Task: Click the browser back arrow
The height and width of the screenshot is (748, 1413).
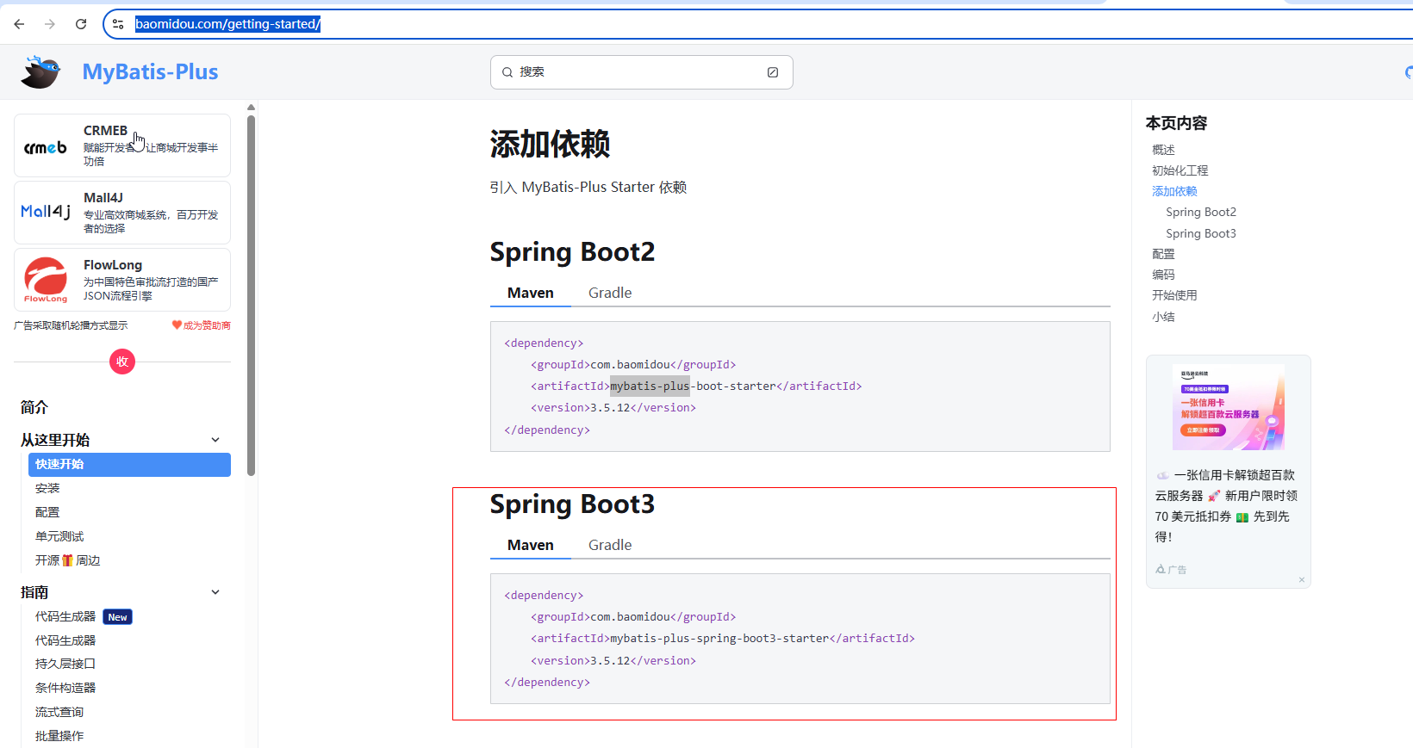Action: pos(19,24)
